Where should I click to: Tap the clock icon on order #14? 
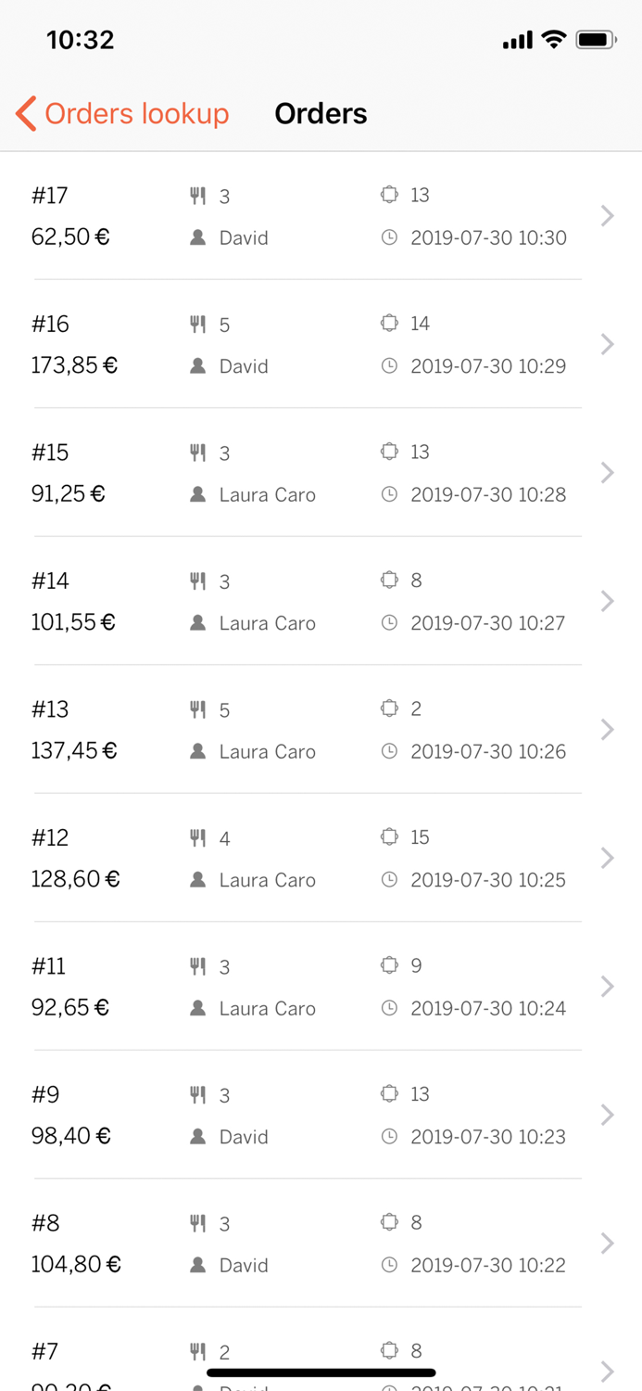point(389,623)
